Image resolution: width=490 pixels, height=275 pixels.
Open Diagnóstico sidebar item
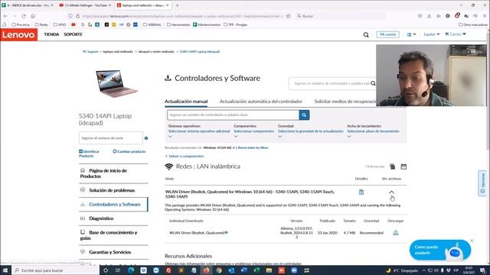click(x=113, y=218)
